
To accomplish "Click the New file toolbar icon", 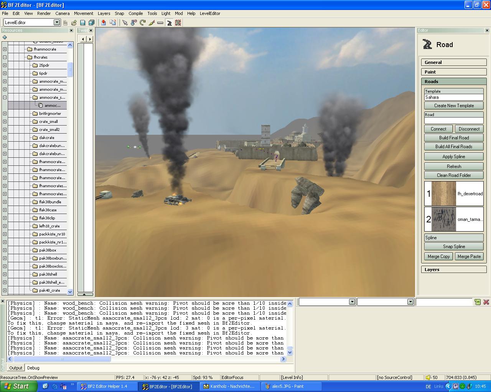I will (65, 23).
